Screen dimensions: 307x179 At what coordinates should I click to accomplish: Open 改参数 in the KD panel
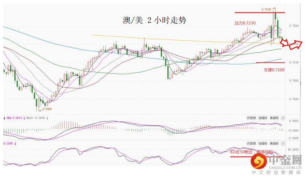click(x=251, y=143)
